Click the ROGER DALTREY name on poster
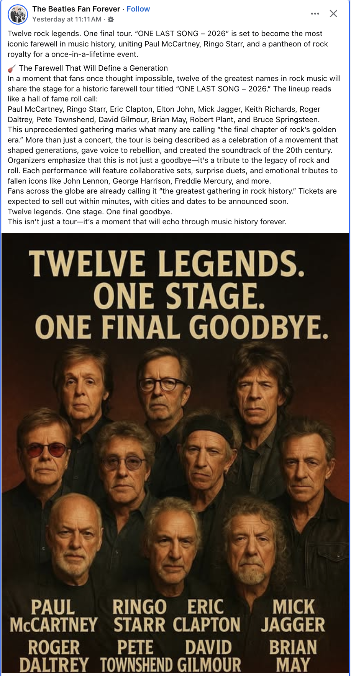This screenshot has height=676, width=351. (54, 656)
